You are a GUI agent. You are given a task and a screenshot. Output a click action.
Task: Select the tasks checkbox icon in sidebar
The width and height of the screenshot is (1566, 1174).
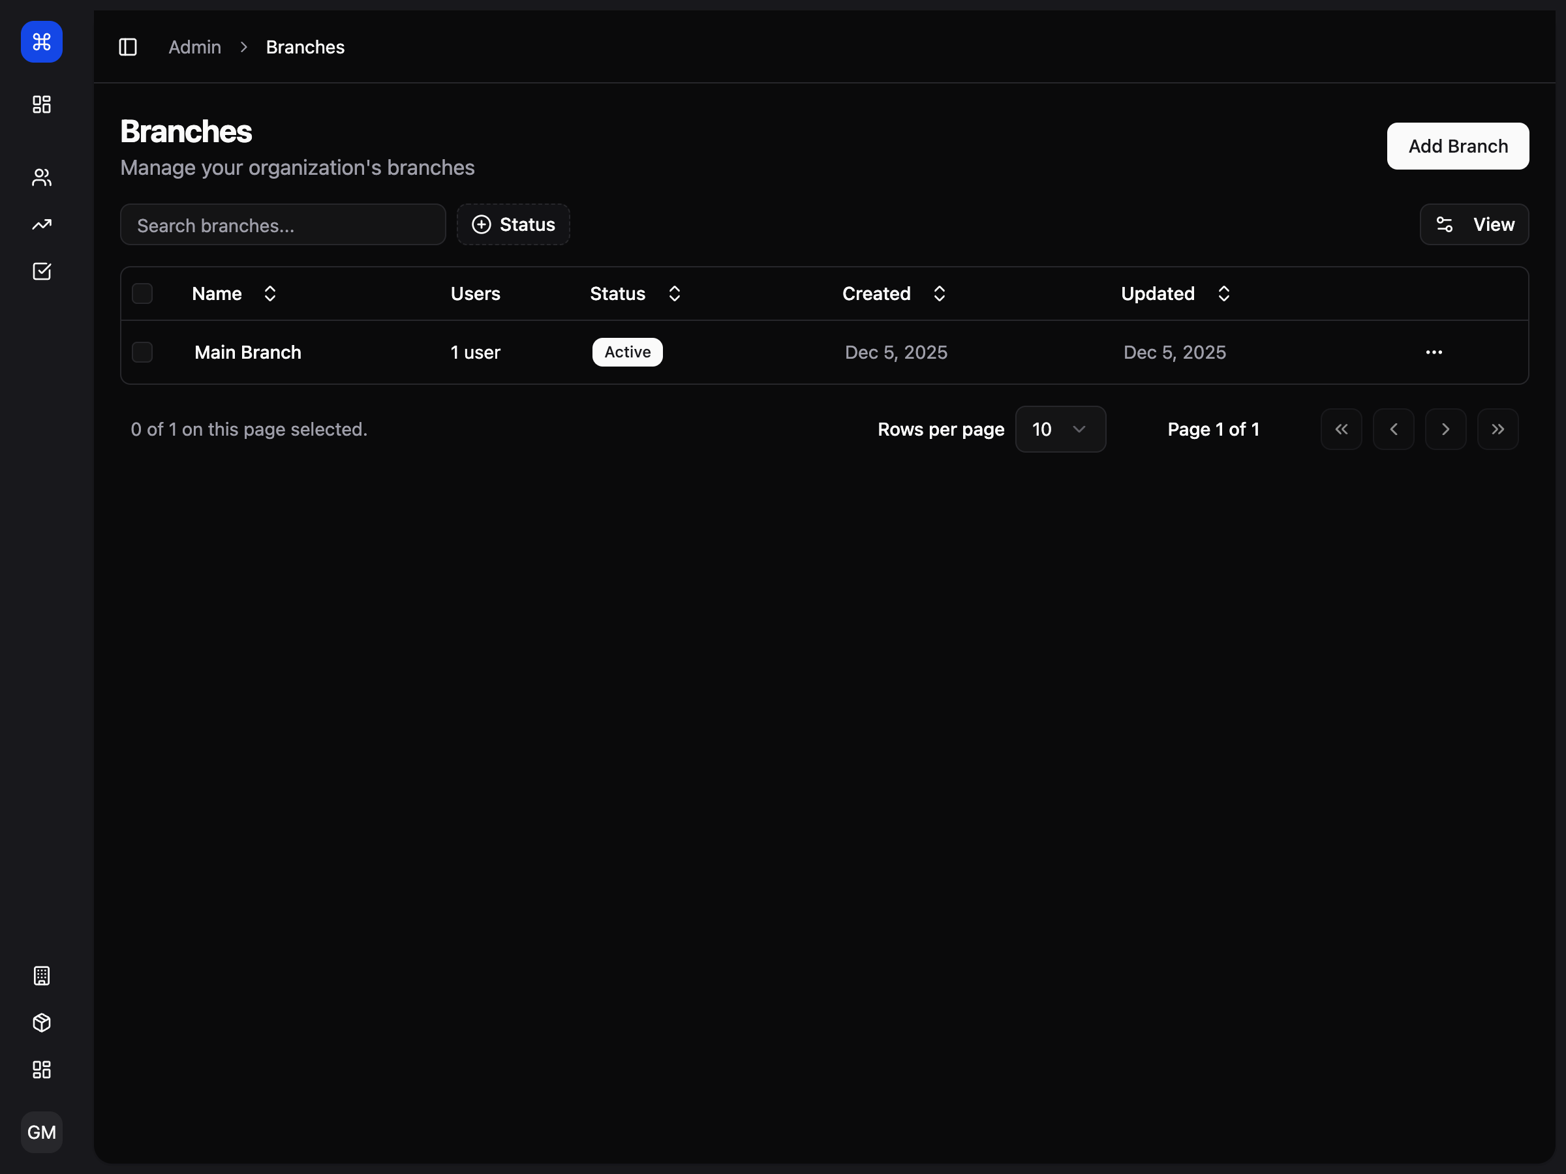pyautogui.click(x=41, y=271)
